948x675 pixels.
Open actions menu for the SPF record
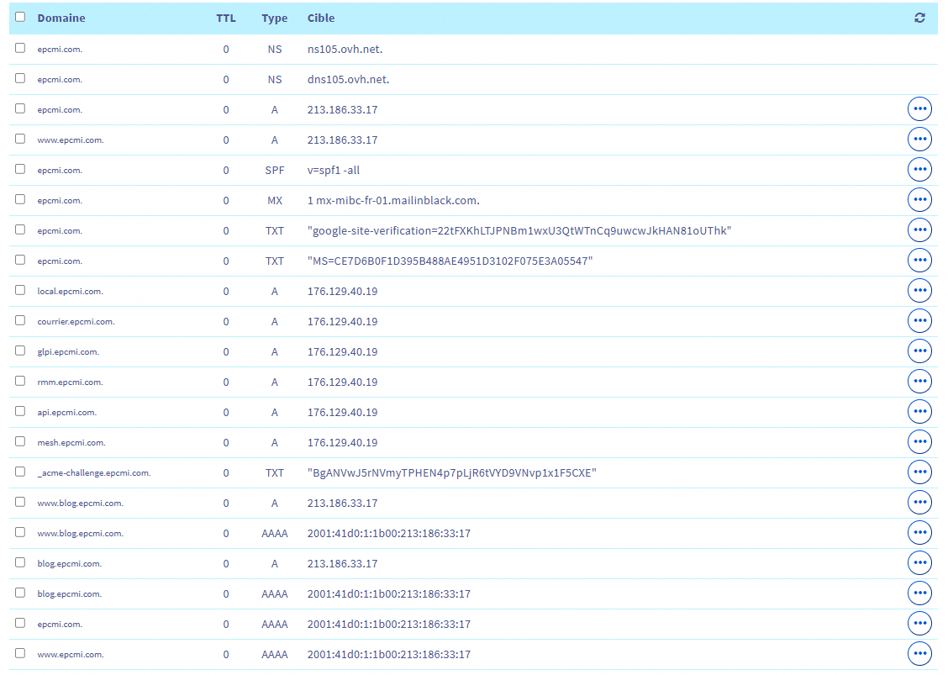tap(919, 170)
